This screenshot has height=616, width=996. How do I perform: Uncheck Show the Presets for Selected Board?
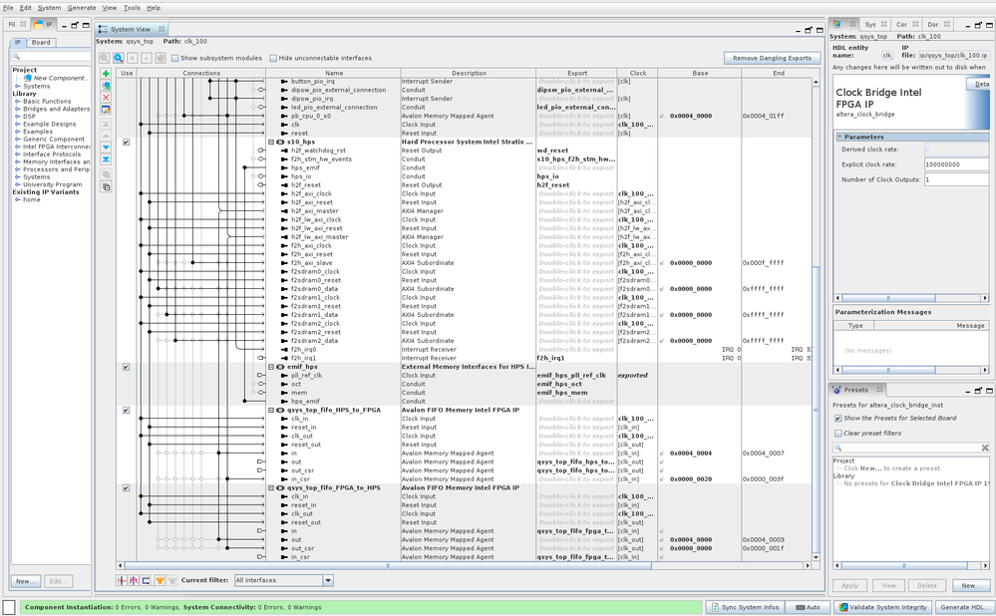837,418
